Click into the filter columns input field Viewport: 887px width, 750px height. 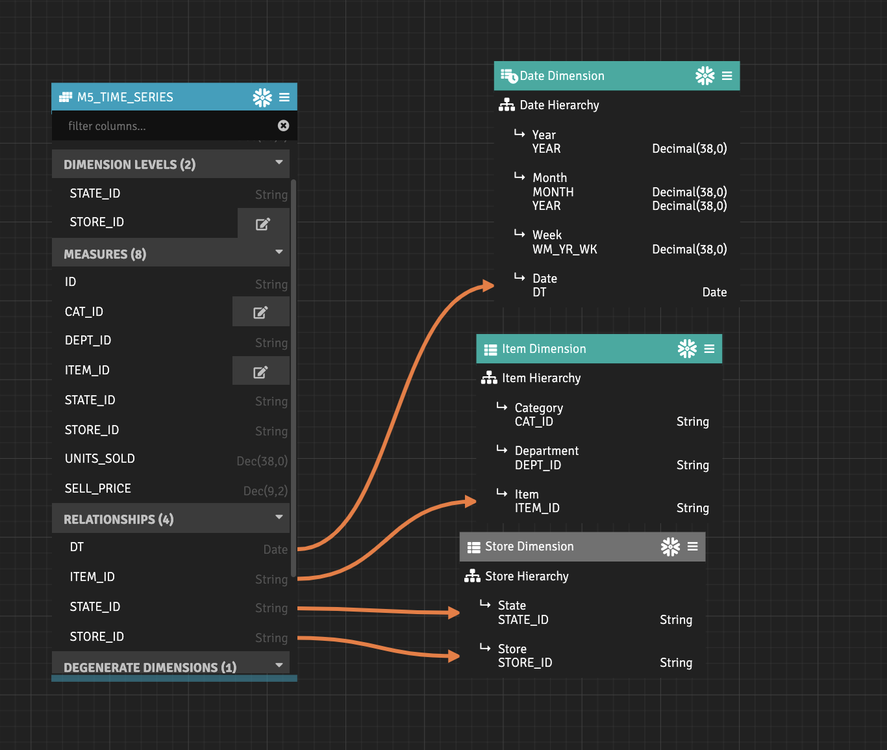click(149, 125)
